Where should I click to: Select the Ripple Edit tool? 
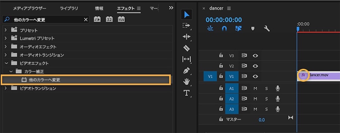(x=187, y=36)
